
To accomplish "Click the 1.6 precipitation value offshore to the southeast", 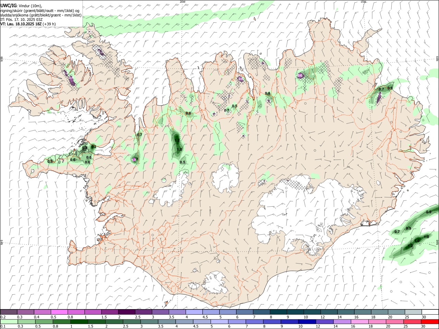I will point(417,241).
